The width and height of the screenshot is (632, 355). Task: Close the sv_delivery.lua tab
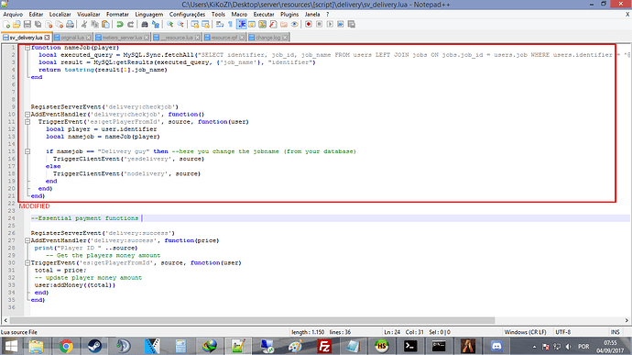pos(47,38)
